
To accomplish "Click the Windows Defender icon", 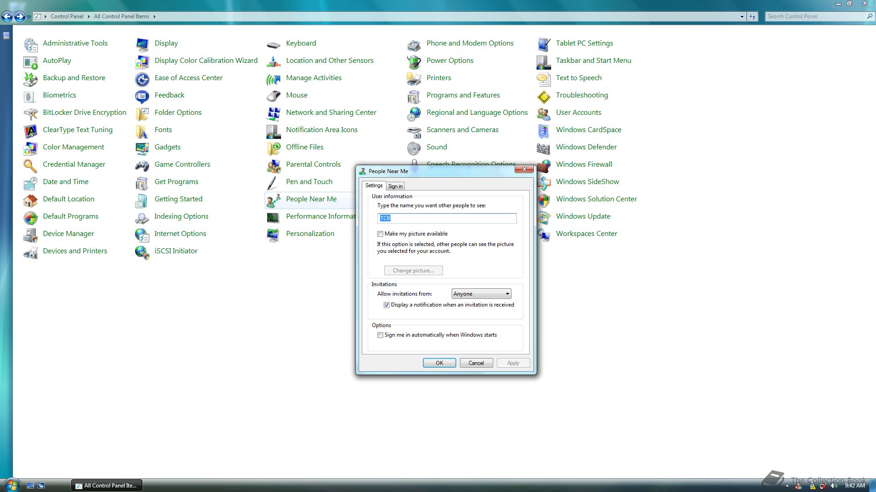I will tap(544, 149).
